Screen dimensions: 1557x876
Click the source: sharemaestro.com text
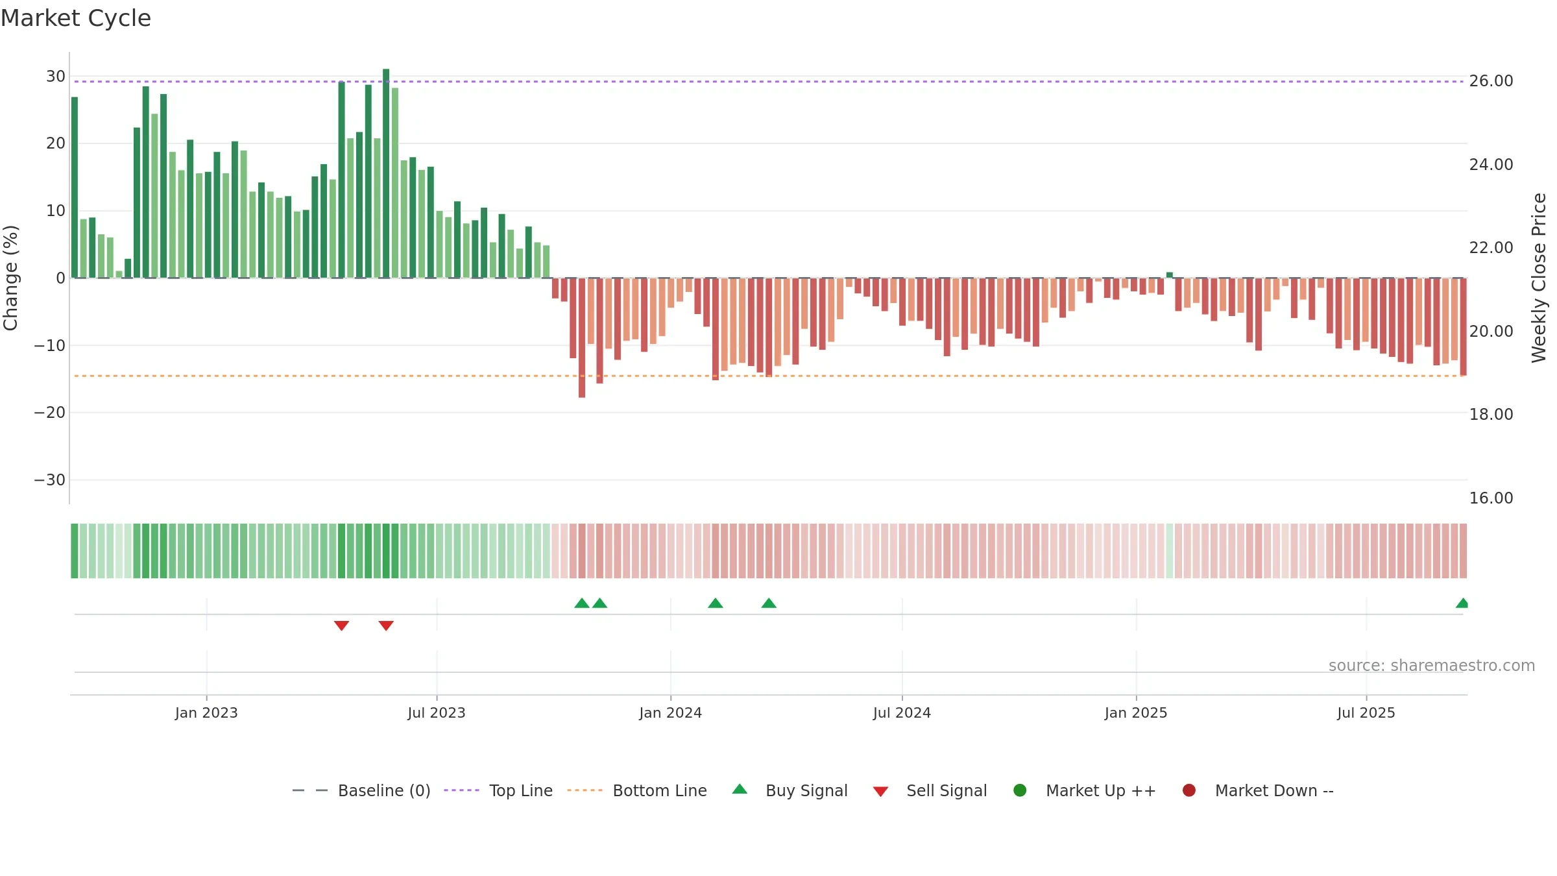coord(1432,665)
